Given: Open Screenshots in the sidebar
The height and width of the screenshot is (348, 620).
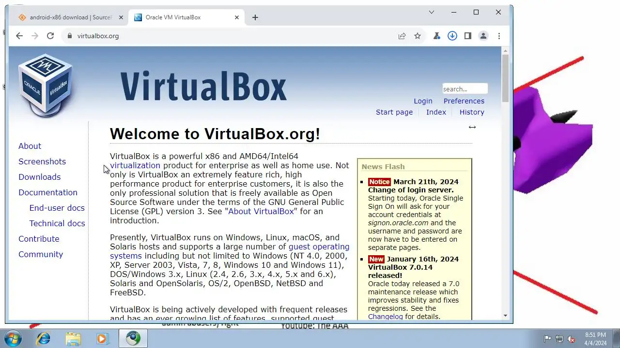Looking at the screenshot, I should (x=42, y=161).
